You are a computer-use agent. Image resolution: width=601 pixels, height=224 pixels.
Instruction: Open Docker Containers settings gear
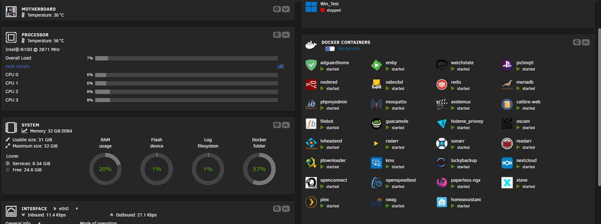577,42
